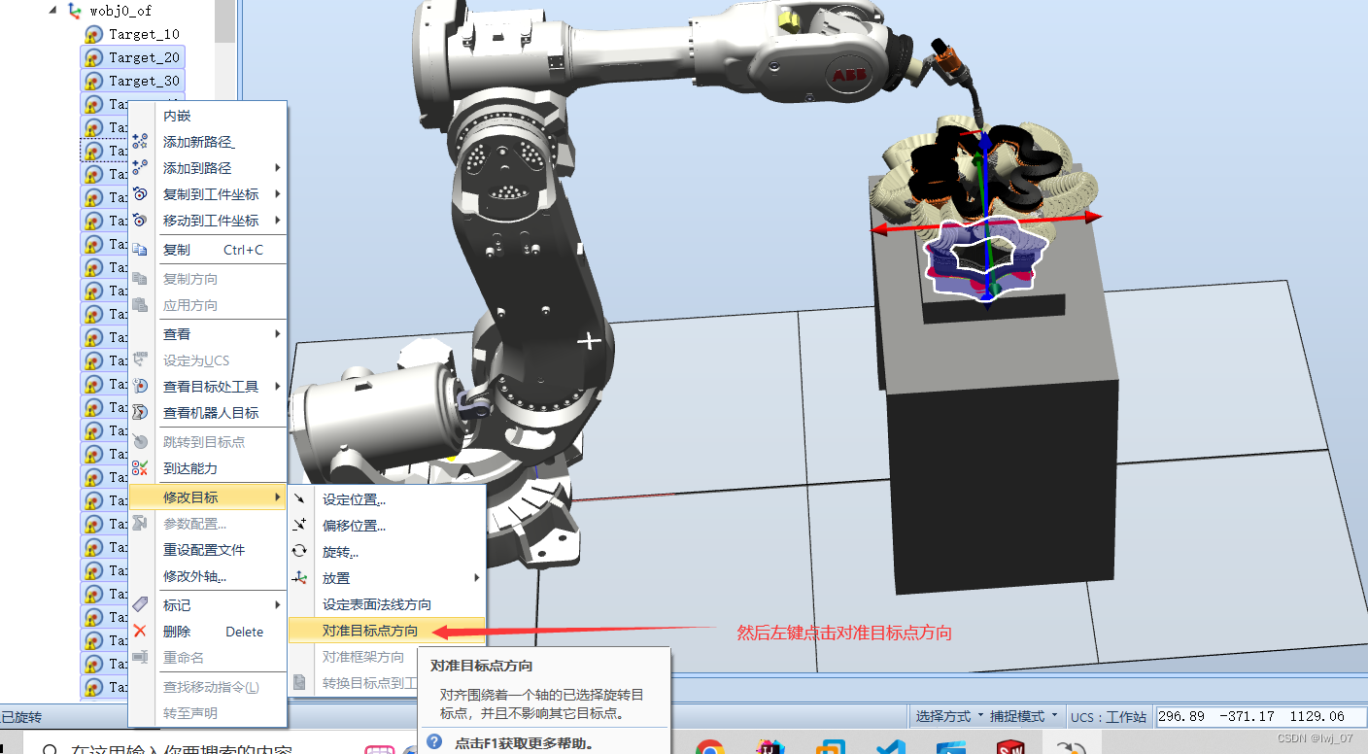
Task: Expand the 标记 submenu
Action: pyautogui.click(x=278, y=605)
